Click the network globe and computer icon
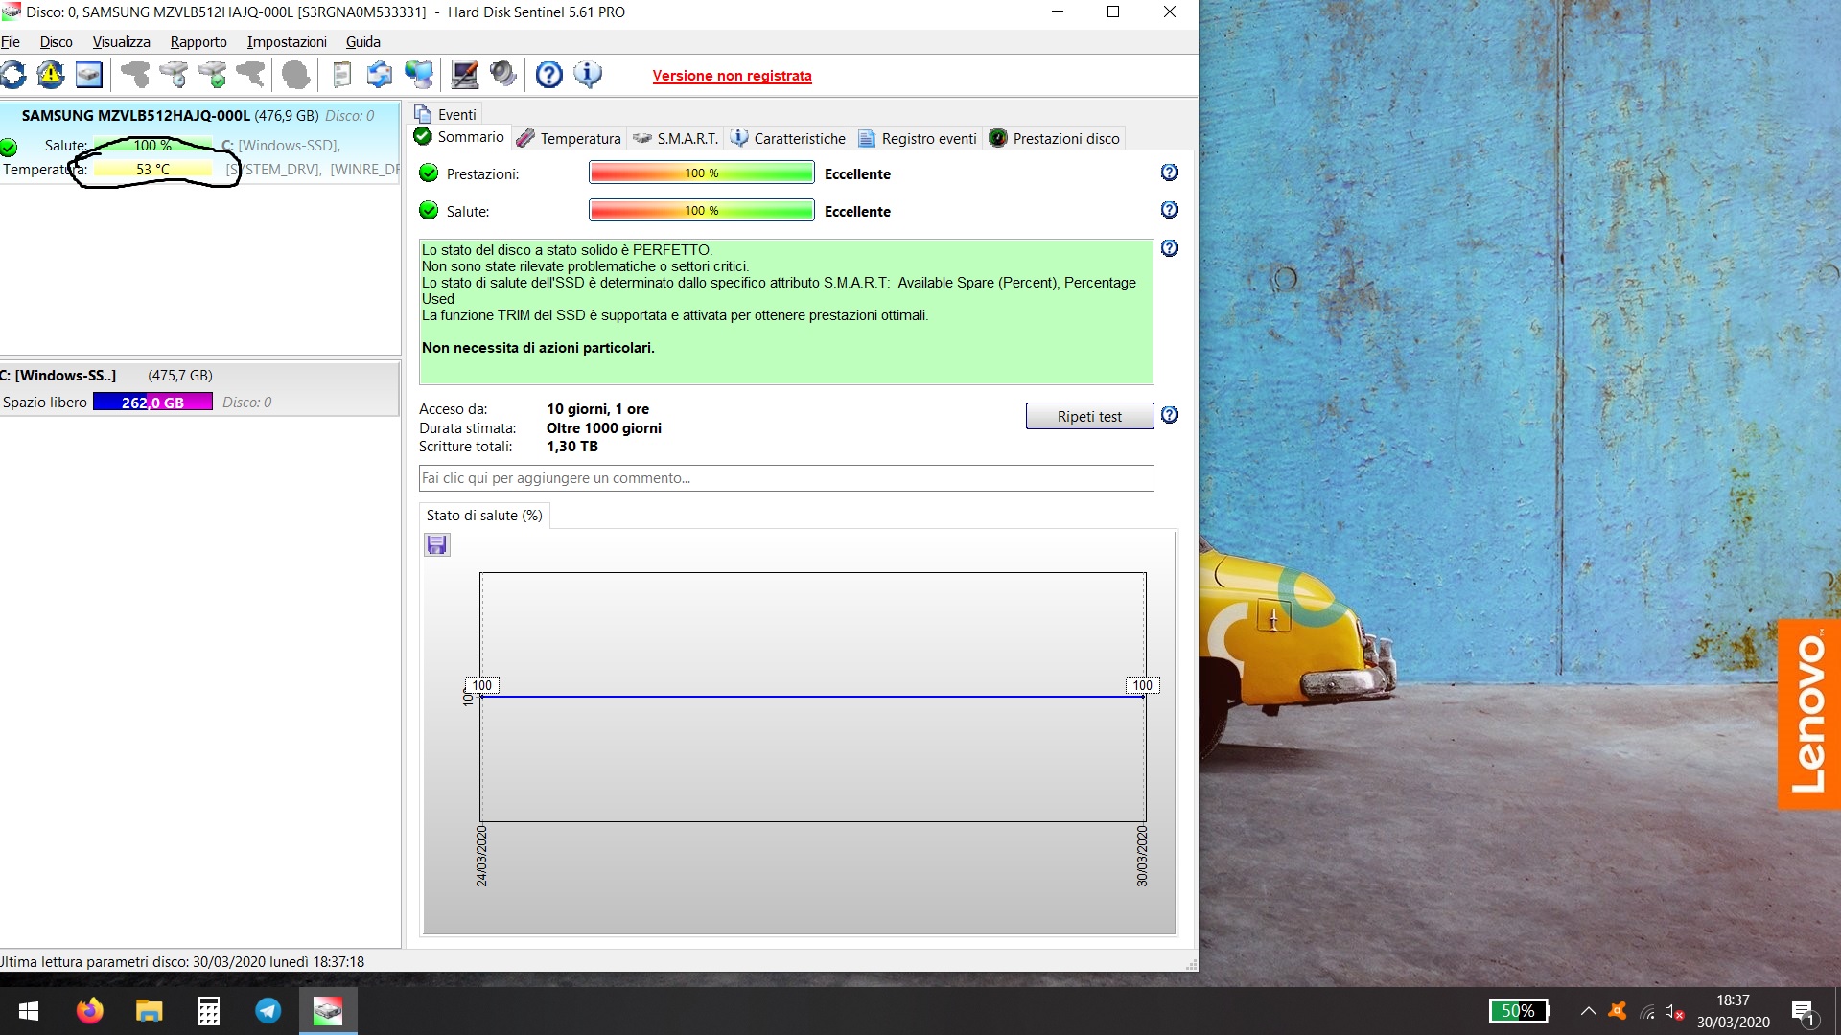Viewport: 1841px width, 1035px height. [x=419, y=75]
